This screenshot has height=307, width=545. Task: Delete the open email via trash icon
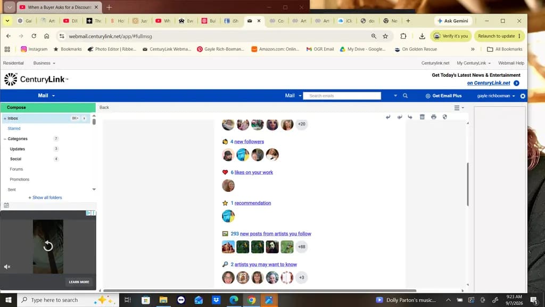click(422, 117)
